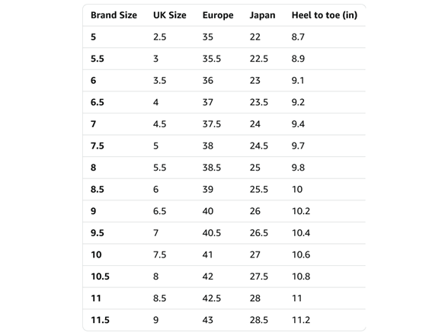Select brand size 5 row label
Screen dimensions: 448x336
pyautogui.click(x=93, y=37)
